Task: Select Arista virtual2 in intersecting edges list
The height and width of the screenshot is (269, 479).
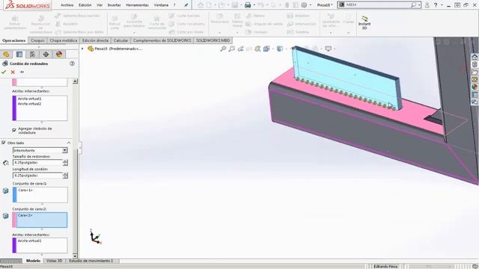Action: tap(29, 104)
